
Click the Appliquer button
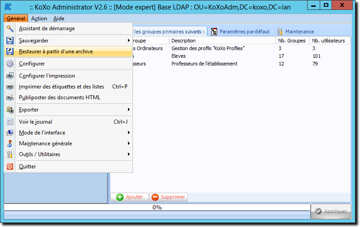pyautogui.click(x=331, y=211)
